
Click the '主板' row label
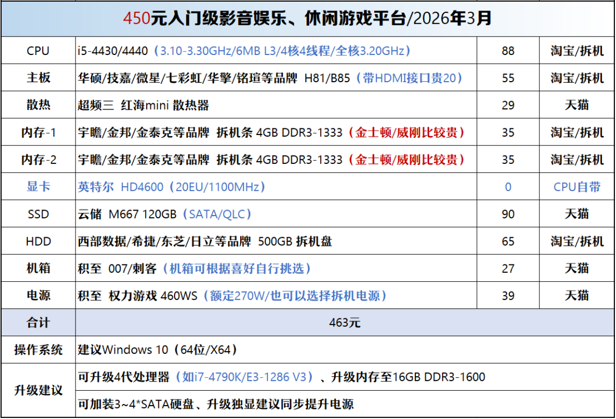[38, 78]
